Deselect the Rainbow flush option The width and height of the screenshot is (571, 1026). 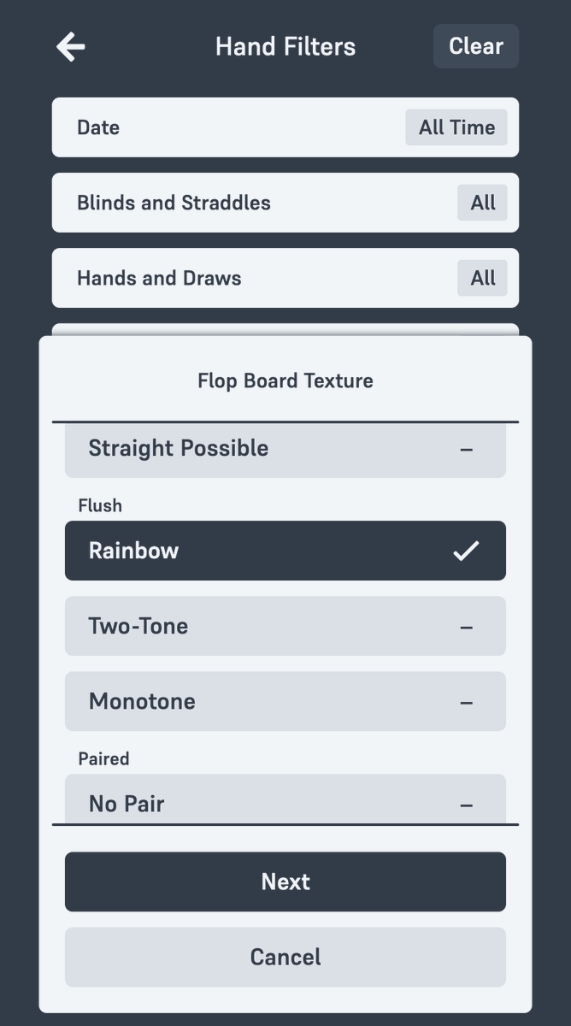pos(285,551)
